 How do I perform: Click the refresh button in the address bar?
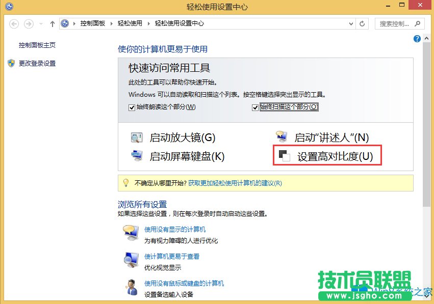tap(363, 23)
